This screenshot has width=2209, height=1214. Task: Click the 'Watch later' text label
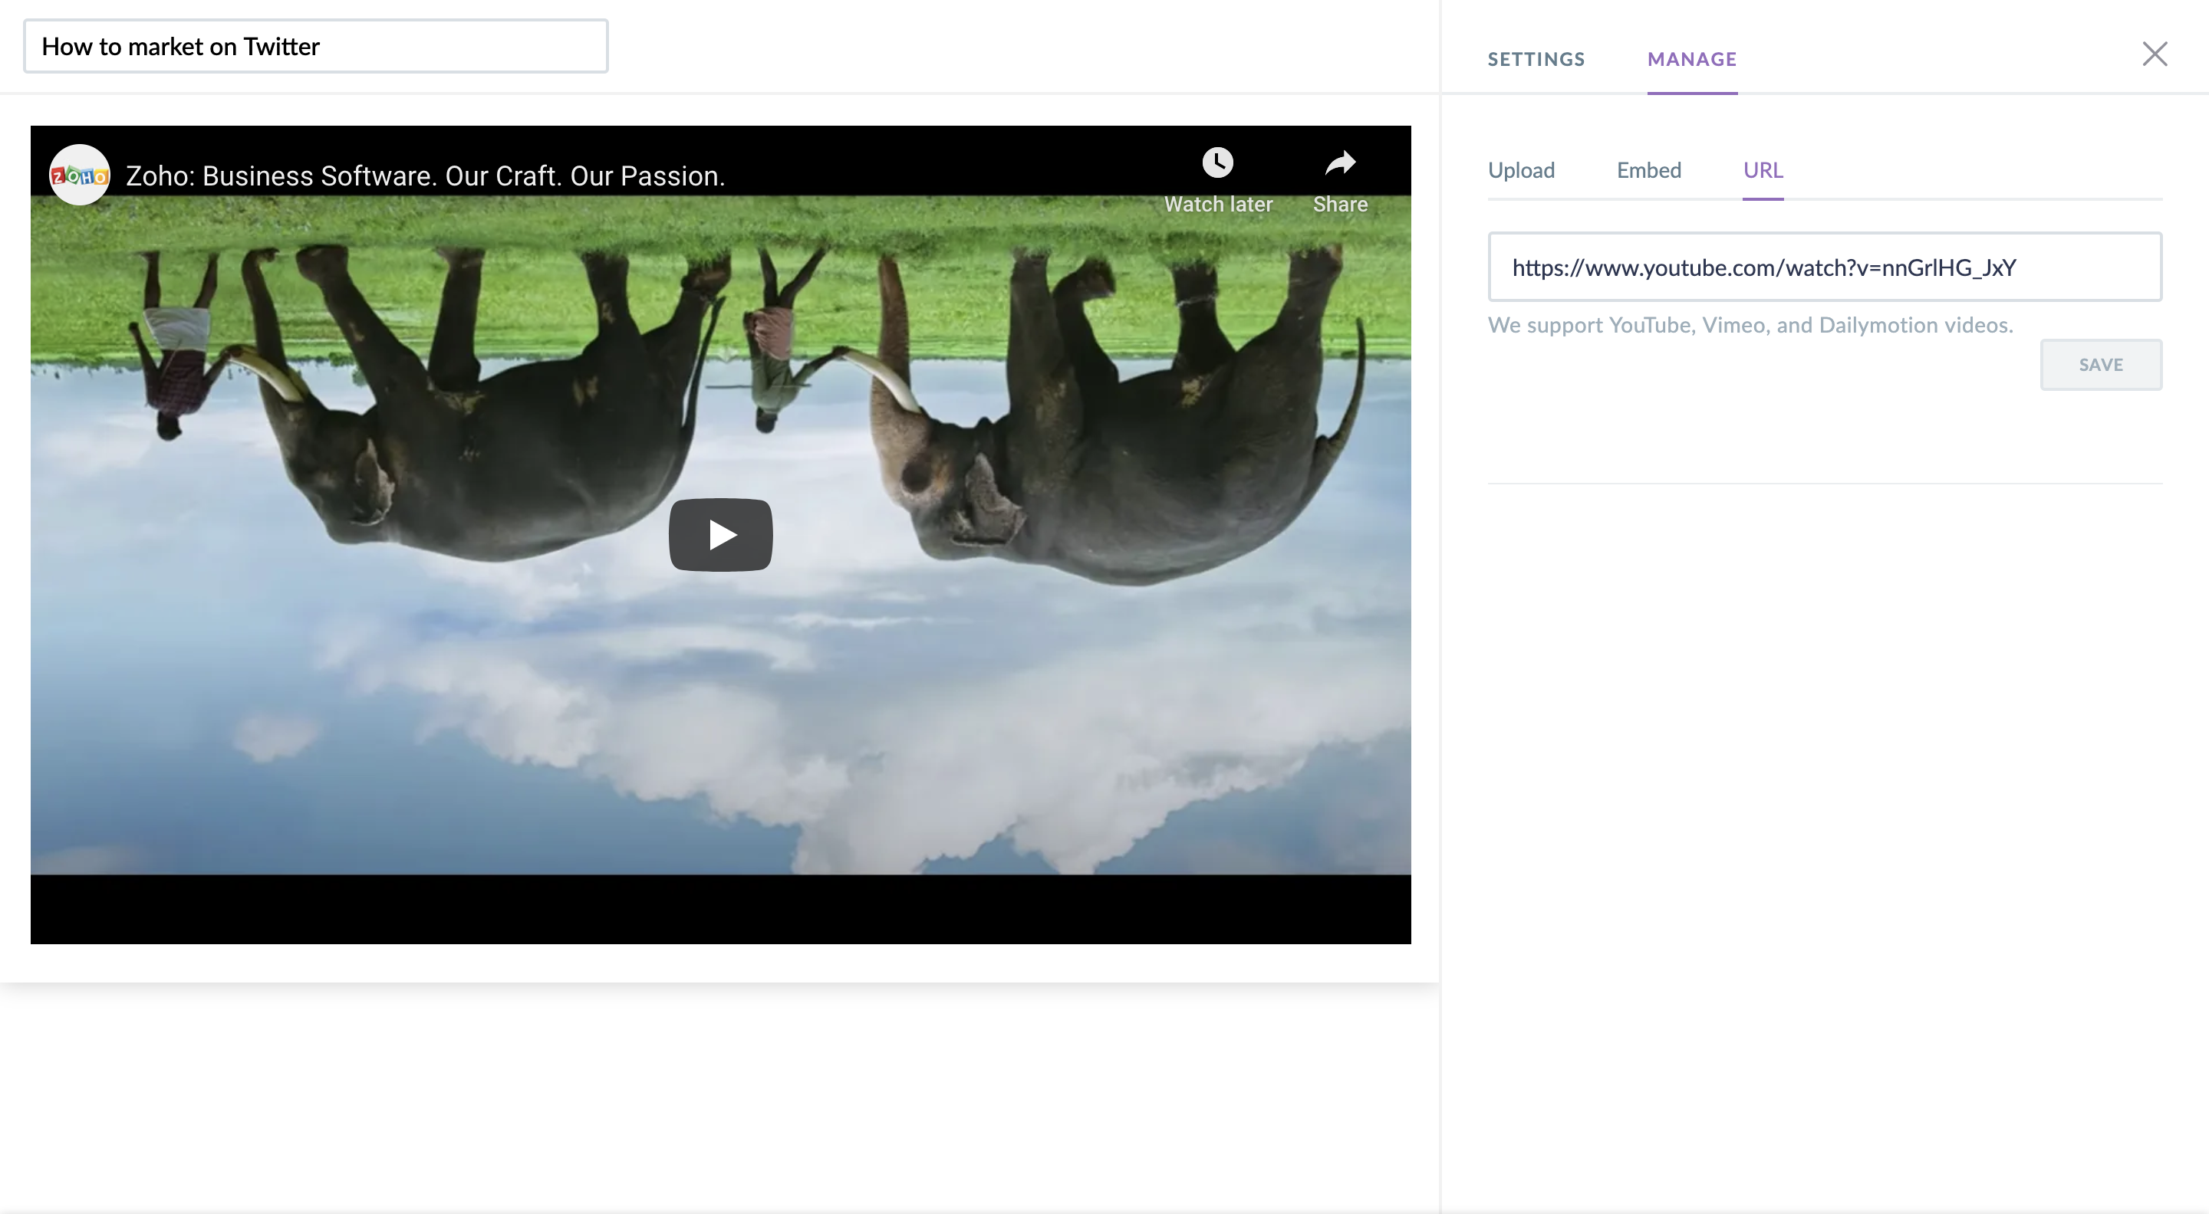click(1218, 204)
